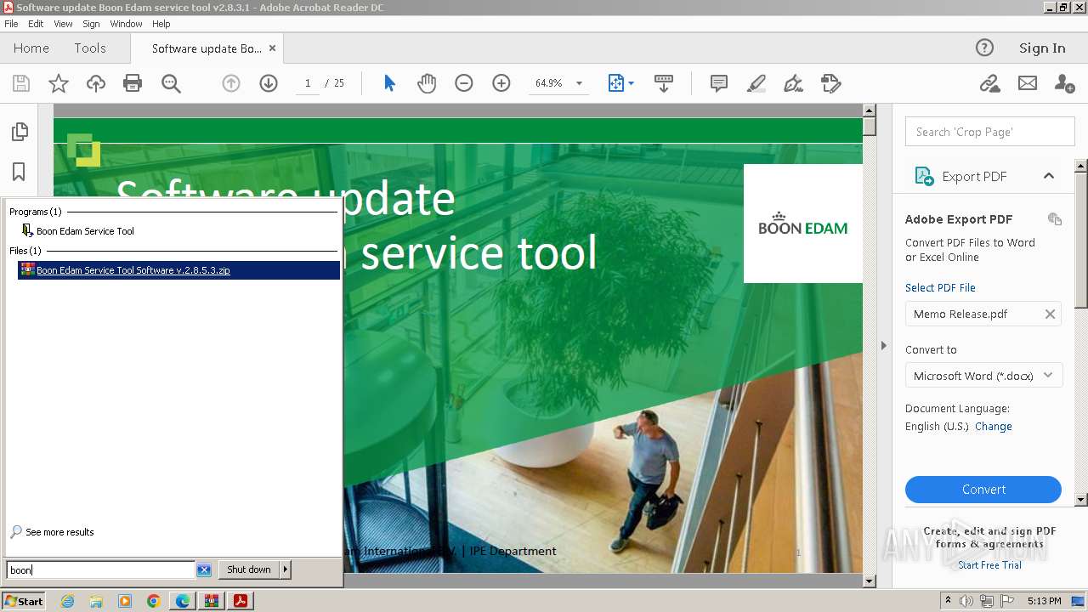Image resolution: width=1088 pixels, height=612 pixels.
Task: Open the Convert to Microsoft Word dropdown
Action: tap(984, 376)
